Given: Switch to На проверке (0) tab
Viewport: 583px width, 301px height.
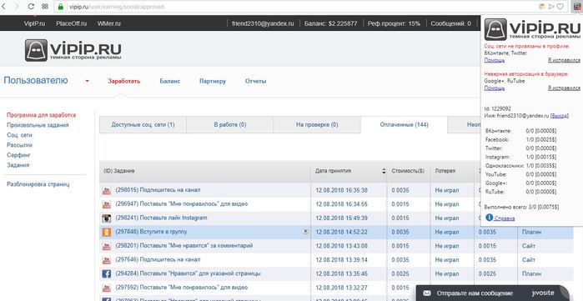Looking at the screenshot, I should pos(317,125).
